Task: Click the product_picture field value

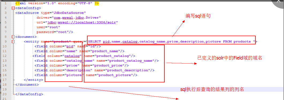Action: (x=115, y=75)
